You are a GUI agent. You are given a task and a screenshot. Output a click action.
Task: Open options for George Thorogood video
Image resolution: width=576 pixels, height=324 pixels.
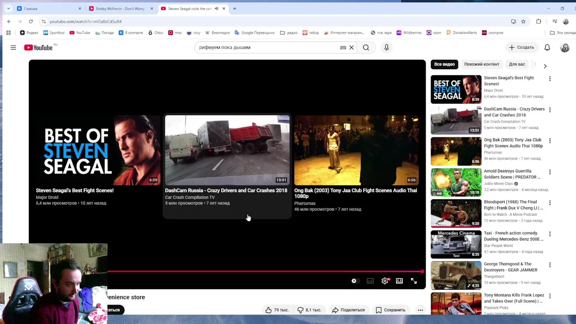pos(549,265)
